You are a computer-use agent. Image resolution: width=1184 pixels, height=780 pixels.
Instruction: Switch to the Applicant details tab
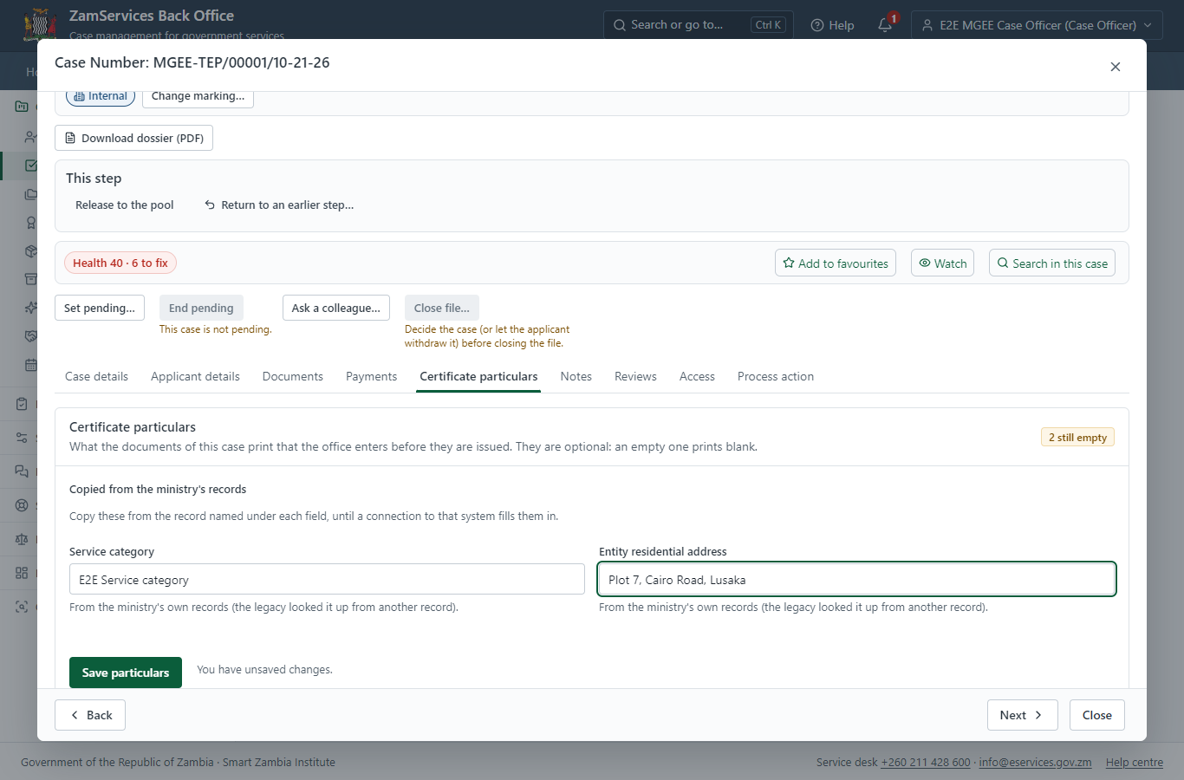click(195, 376)
